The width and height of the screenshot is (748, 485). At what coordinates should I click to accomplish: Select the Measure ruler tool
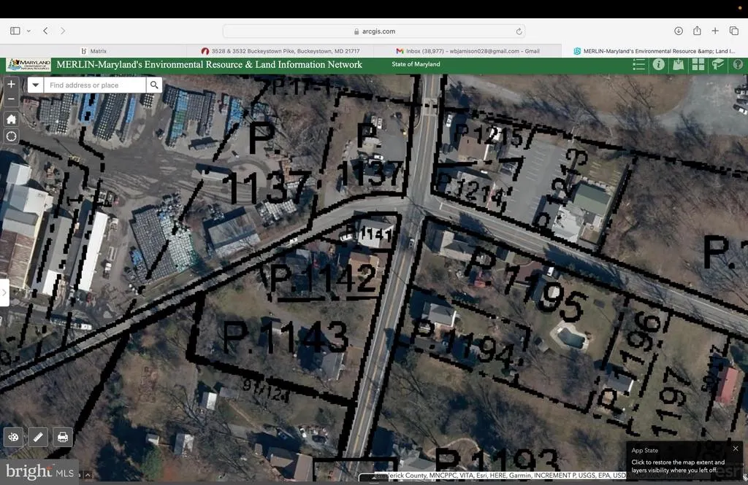(x=38, y=437)
